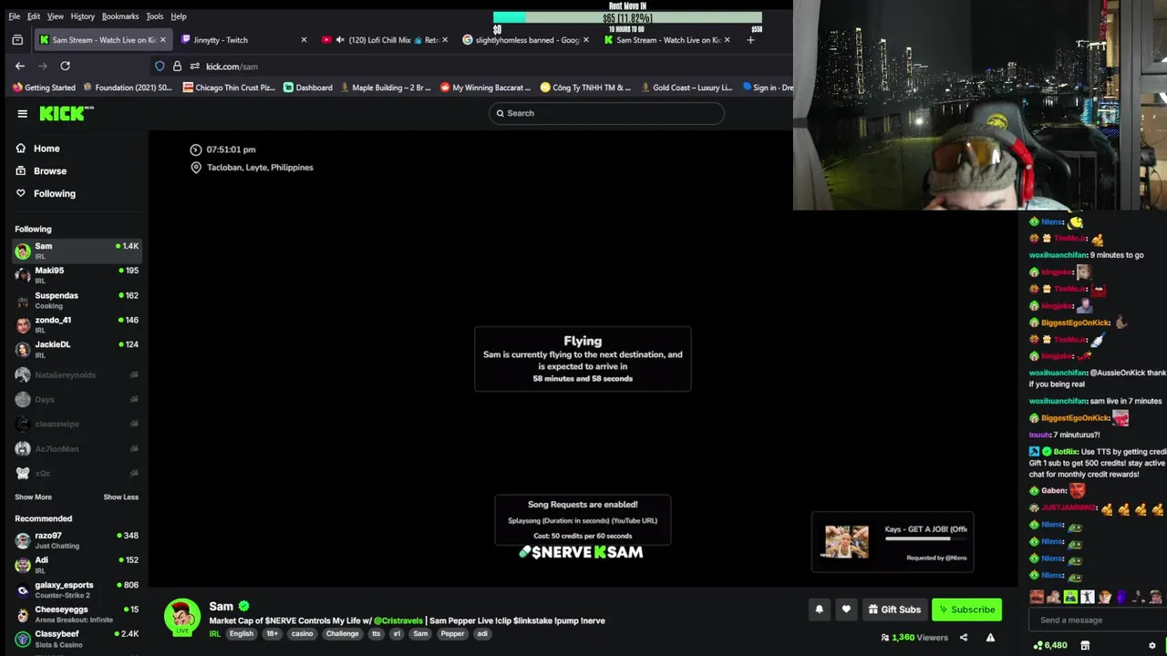Reload the page with the refresh icon
Viewport: 1167px width, 656px height.
[x=65, y=66]
